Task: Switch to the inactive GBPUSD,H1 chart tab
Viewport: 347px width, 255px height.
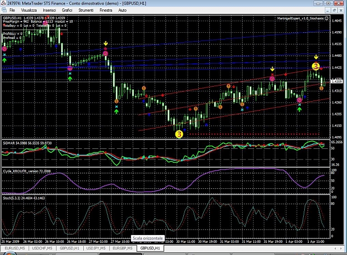Action: pyautogui.click(x=69, y=248)
